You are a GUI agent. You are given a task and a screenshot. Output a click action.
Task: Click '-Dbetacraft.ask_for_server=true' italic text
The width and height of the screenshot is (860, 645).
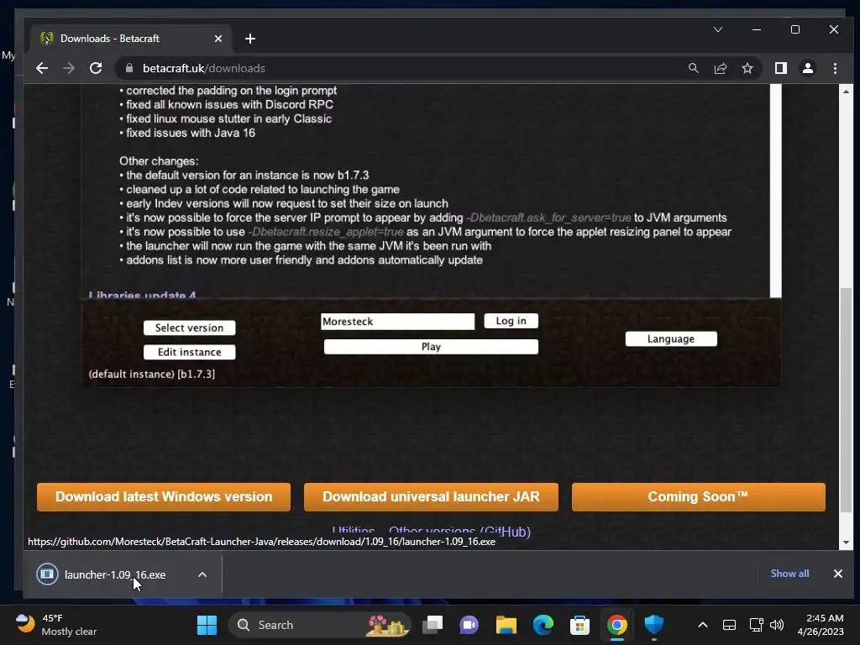click(x=548, y=218)
